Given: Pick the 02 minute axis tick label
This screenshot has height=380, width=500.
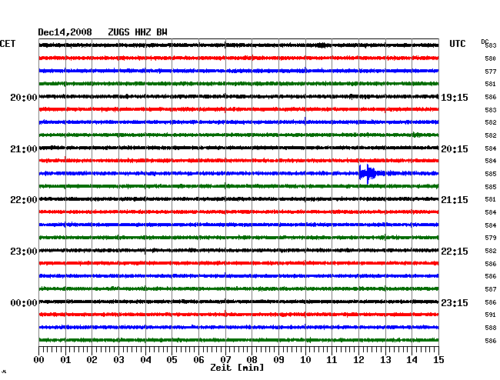Looking at the screenshot, I should pyautogui.click(x=92, y=359).
